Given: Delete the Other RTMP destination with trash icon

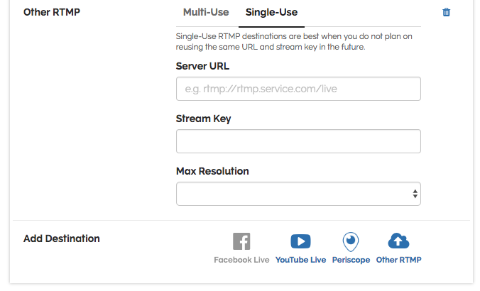Looking at the screenshot, I should (x=447, y=12).
